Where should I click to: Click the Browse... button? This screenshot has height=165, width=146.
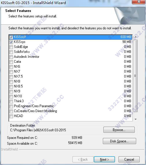click(119, 130)
